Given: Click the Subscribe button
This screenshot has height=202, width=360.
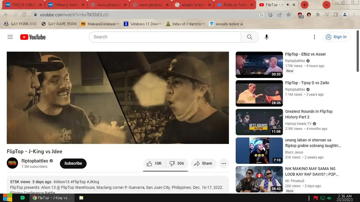Looking at the screenshot, I should [x=73, y=163].
